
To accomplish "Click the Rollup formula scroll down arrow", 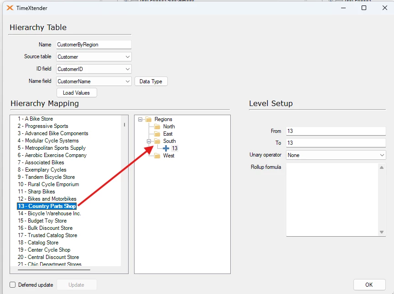I will pos(382,232).
